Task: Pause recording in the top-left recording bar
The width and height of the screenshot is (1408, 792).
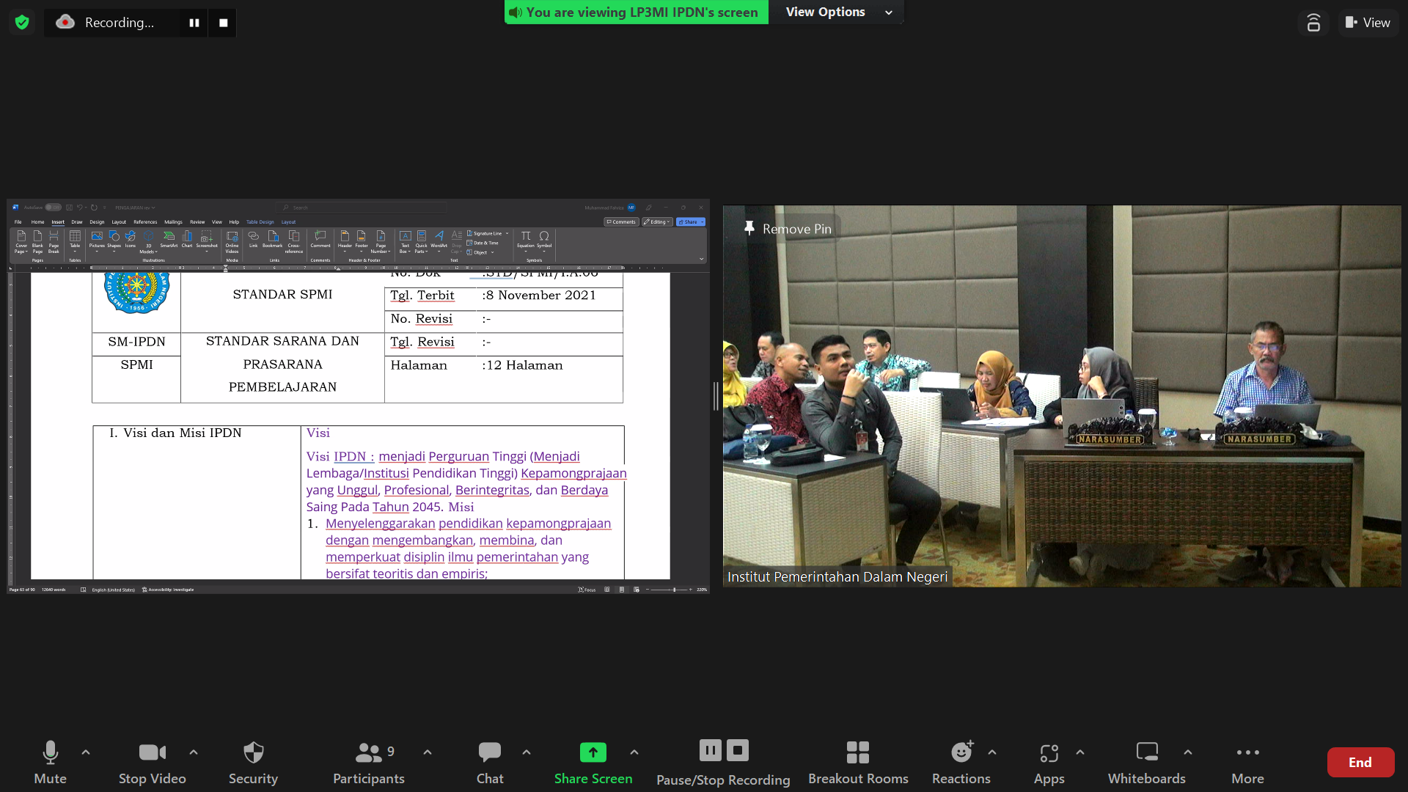Action: click(194, 23)
